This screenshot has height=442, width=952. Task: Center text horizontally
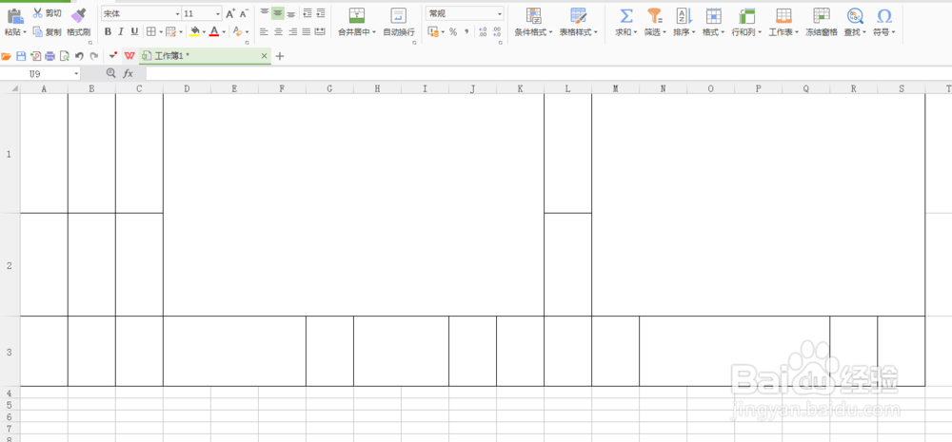click(x=278, y=31)
